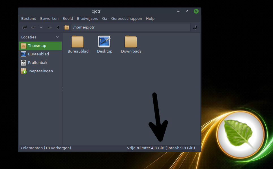Maximize the pjotr window

(187, 11)
